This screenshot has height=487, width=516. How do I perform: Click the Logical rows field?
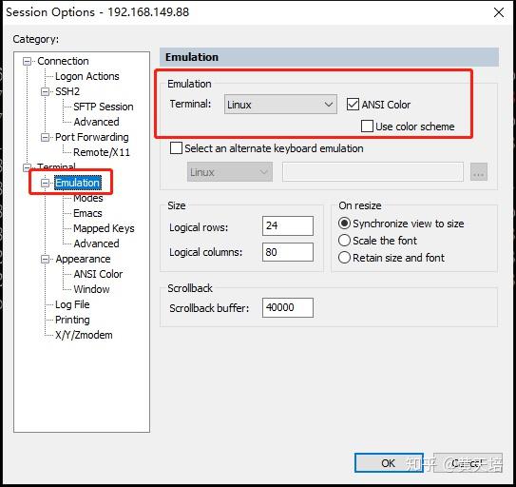288,225
